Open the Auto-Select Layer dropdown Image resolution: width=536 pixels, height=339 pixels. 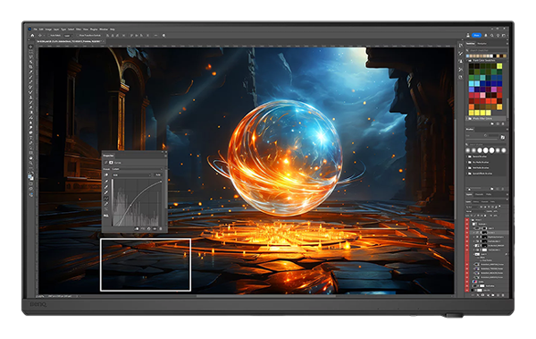click(x=68, y=36)
